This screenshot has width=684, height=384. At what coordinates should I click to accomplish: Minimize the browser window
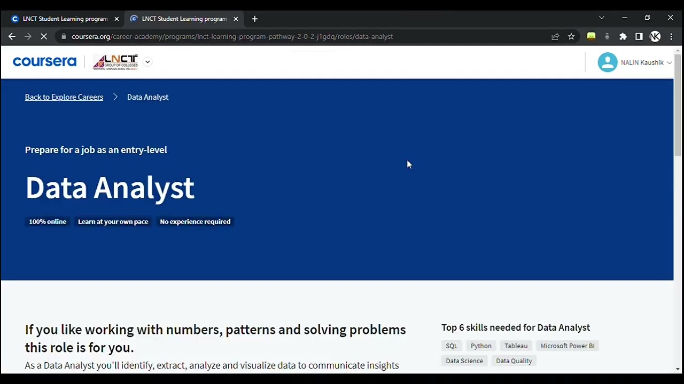tap(624, 18)
